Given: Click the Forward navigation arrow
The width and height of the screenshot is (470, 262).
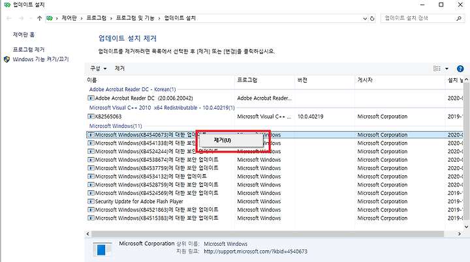Looking at the screenshot, I should pos(21,18).
